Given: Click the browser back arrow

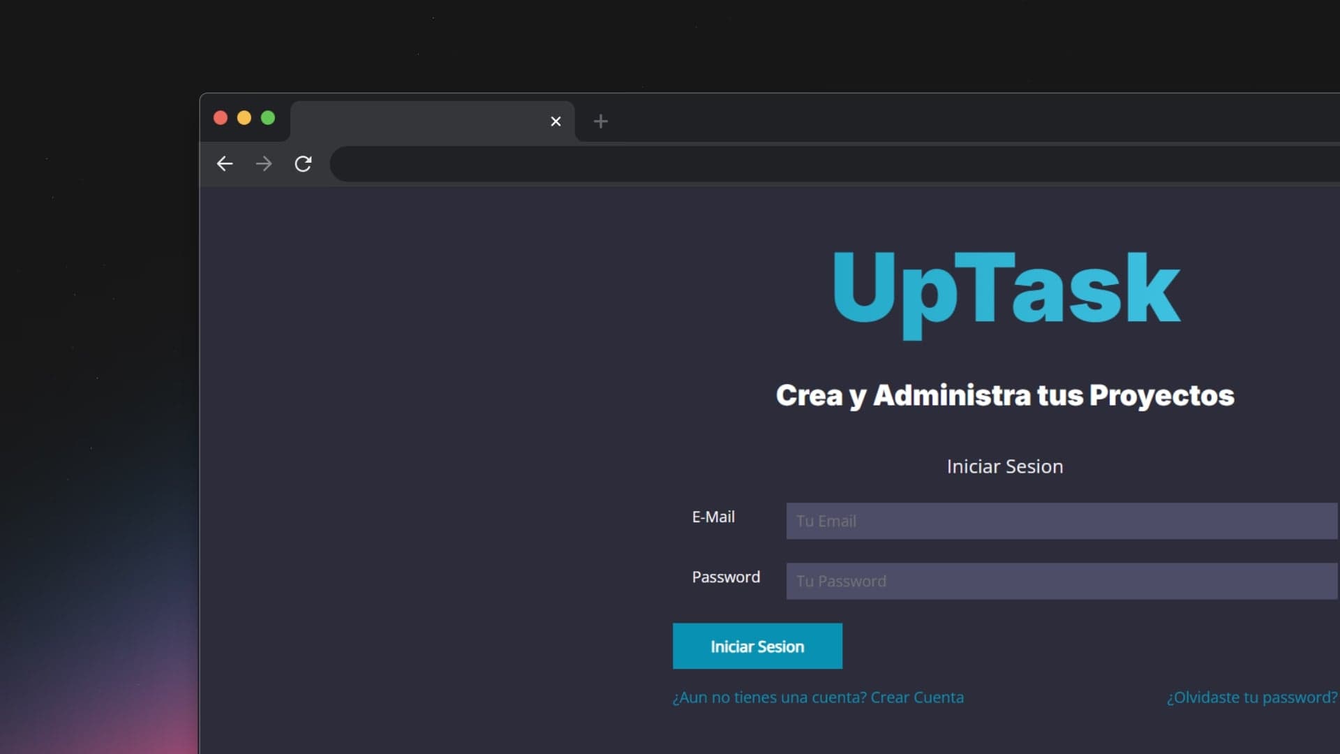Looking at the screenshot, I should coord(224,164).
